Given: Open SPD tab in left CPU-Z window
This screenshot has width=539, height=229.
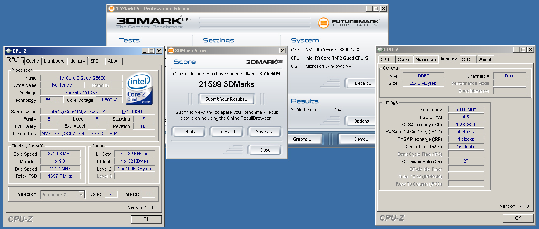Looking at the screenshot, I should pos(95,61).
